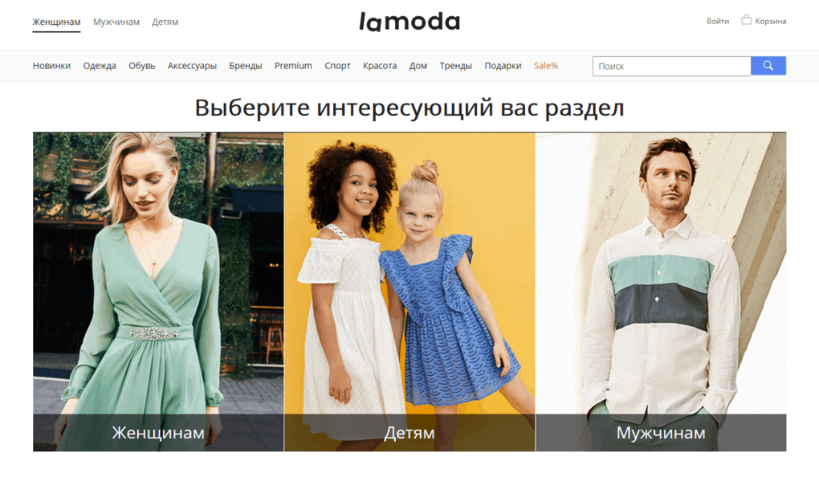Open the Новинки menu item

[51, 66]
